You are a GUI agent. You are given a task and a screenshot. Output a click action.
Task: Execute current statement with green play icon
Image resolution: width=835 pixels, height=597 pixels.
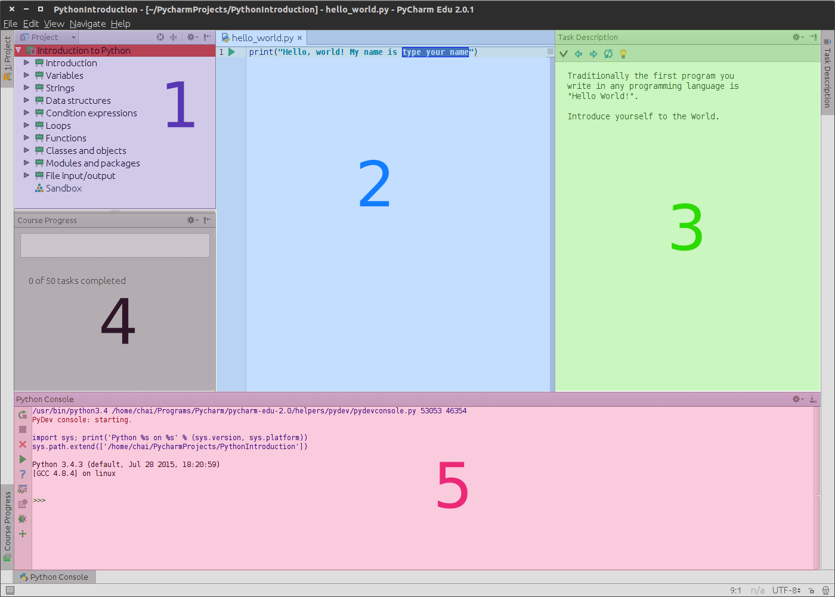click(x=23, y=459)
